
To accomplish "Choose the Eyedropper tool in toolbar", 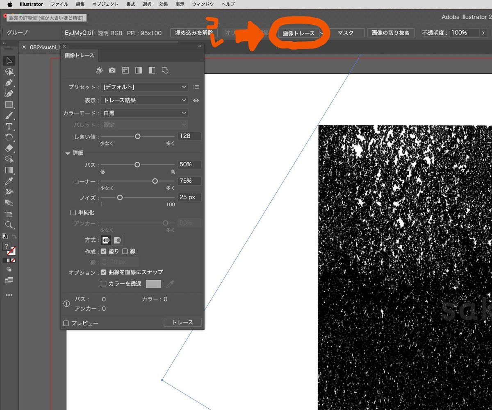I will (9, 181).
